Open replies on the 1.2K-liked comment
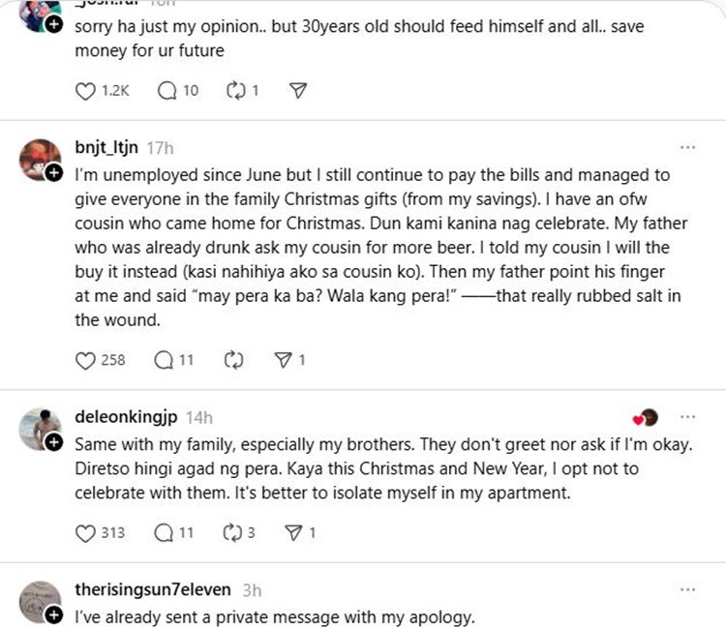This screenshot has height=630, width=726. click(x=166, y=91)
